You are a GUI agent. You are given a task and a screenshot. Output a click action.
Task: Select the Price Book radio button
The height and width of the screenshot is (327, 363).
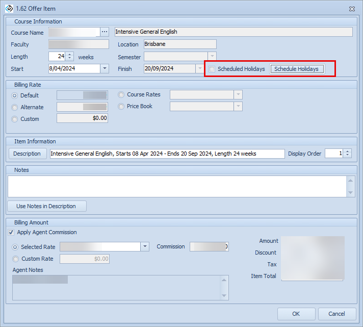point(121,106)
